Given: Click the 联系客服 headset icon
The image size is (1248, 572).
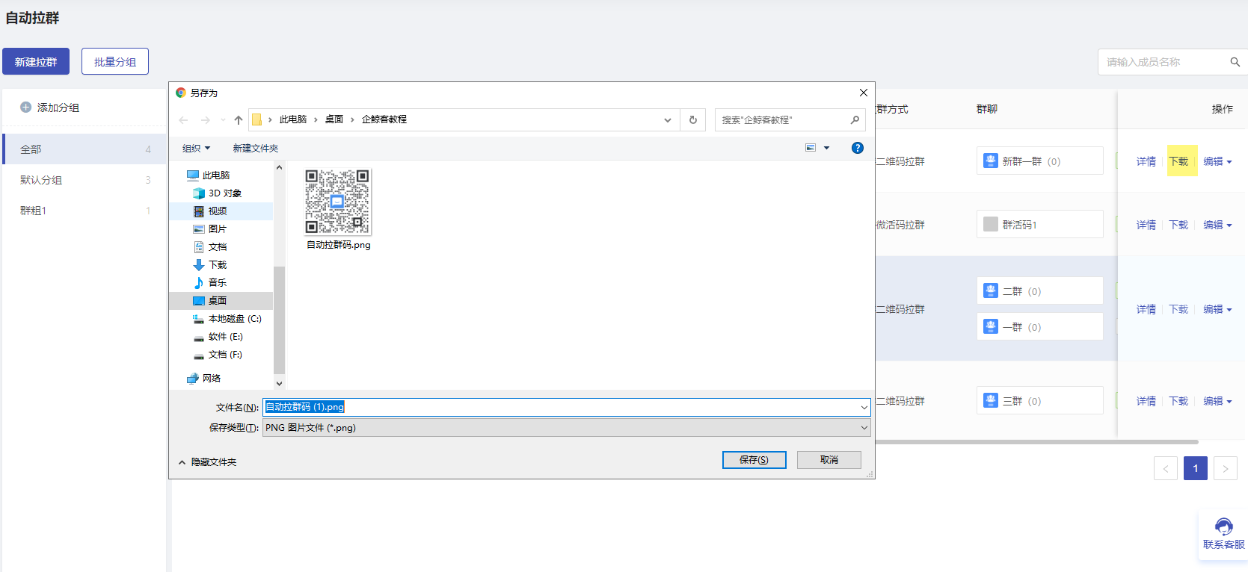Looking at the screenshot, I should pos(1223,526).
